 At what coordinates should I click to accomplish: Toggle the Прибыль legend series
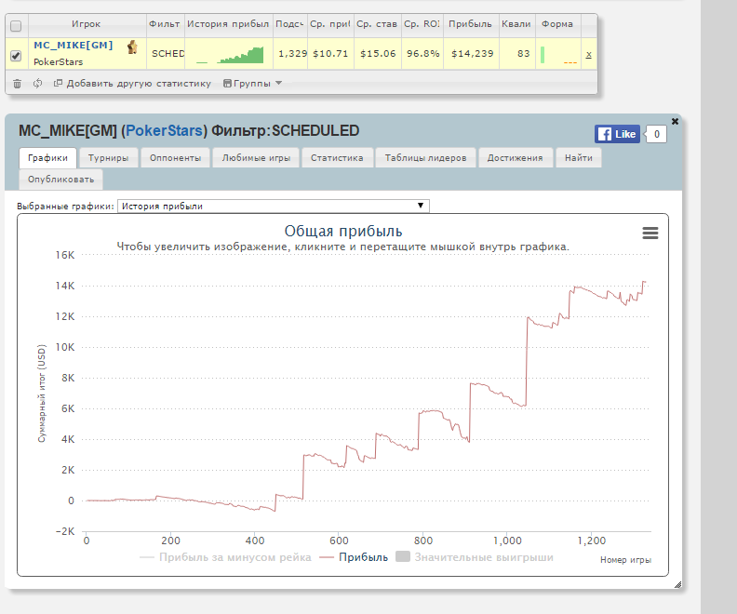354,557
